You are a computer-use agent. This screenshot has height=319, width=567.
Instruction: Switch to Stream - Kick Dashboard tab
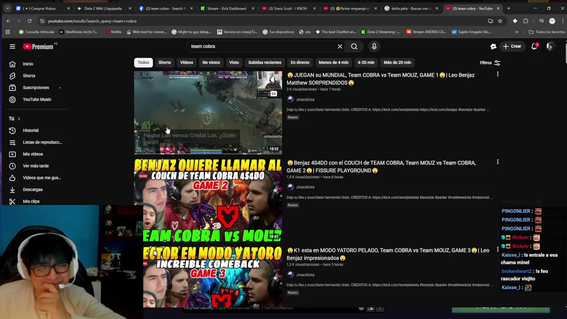point(227,8)
